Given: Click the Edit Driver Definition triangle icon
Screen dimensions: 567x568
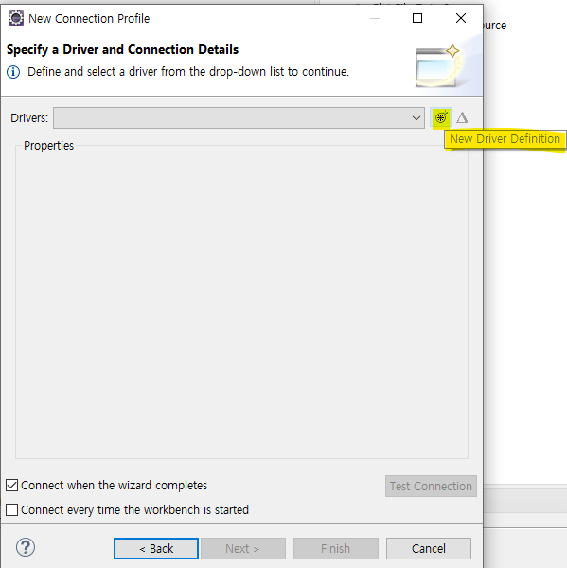Looking at the screenshot, I should [462, 117].
